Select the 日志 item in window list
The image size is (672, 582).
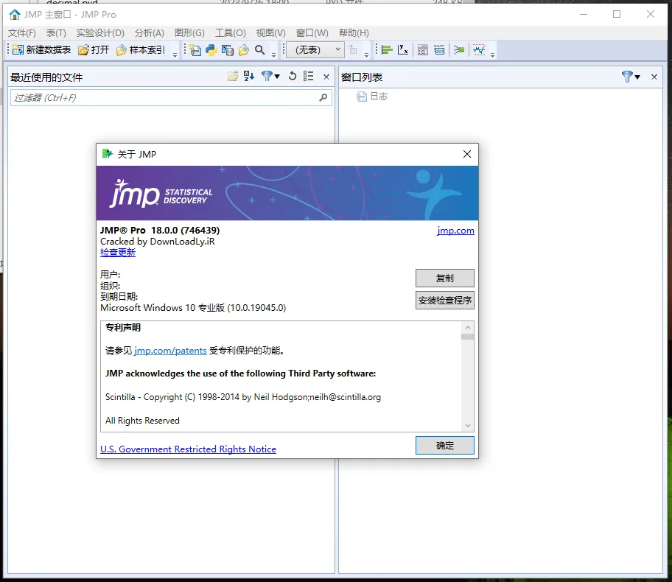(x=372, y=97)
